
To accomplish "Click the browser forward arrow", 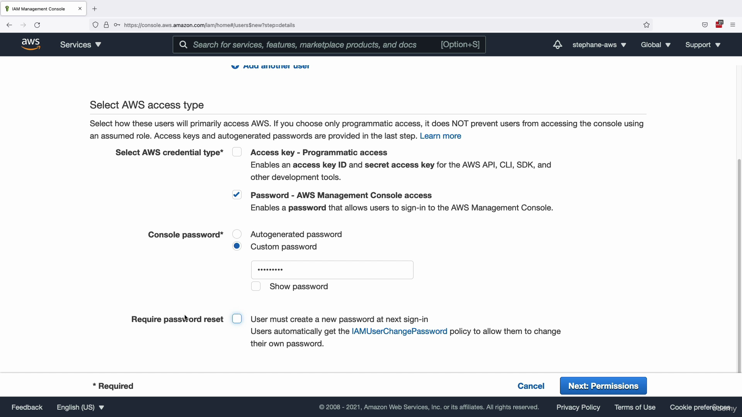I will pyautogui.click(x=23, y=25).
